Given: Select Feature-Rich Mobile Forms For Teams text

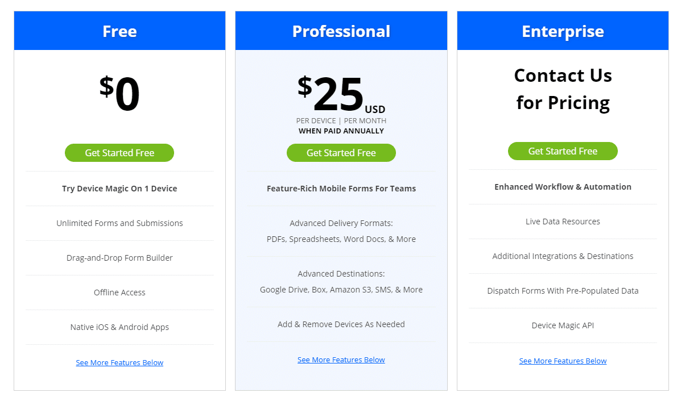Looking at the screenshot, I should pos(341,188).
